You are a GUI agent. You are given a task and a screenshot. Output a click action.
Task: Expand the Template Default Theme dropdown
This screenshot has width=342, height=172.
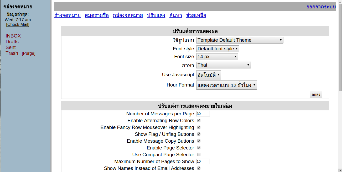tap(240, 40)
